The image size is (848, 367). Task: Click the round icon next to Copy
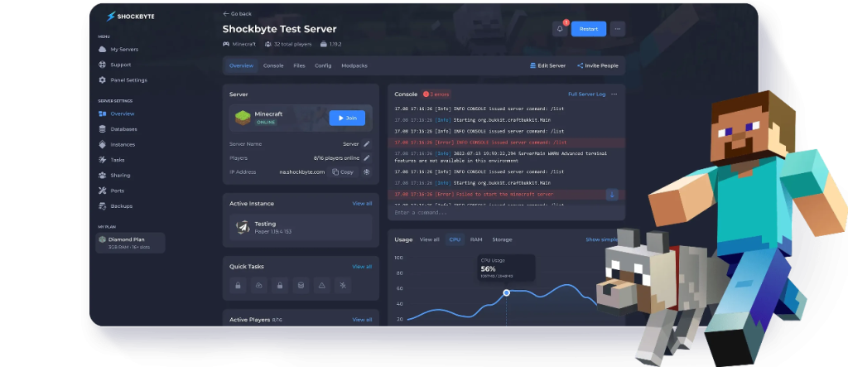point(366,172)
